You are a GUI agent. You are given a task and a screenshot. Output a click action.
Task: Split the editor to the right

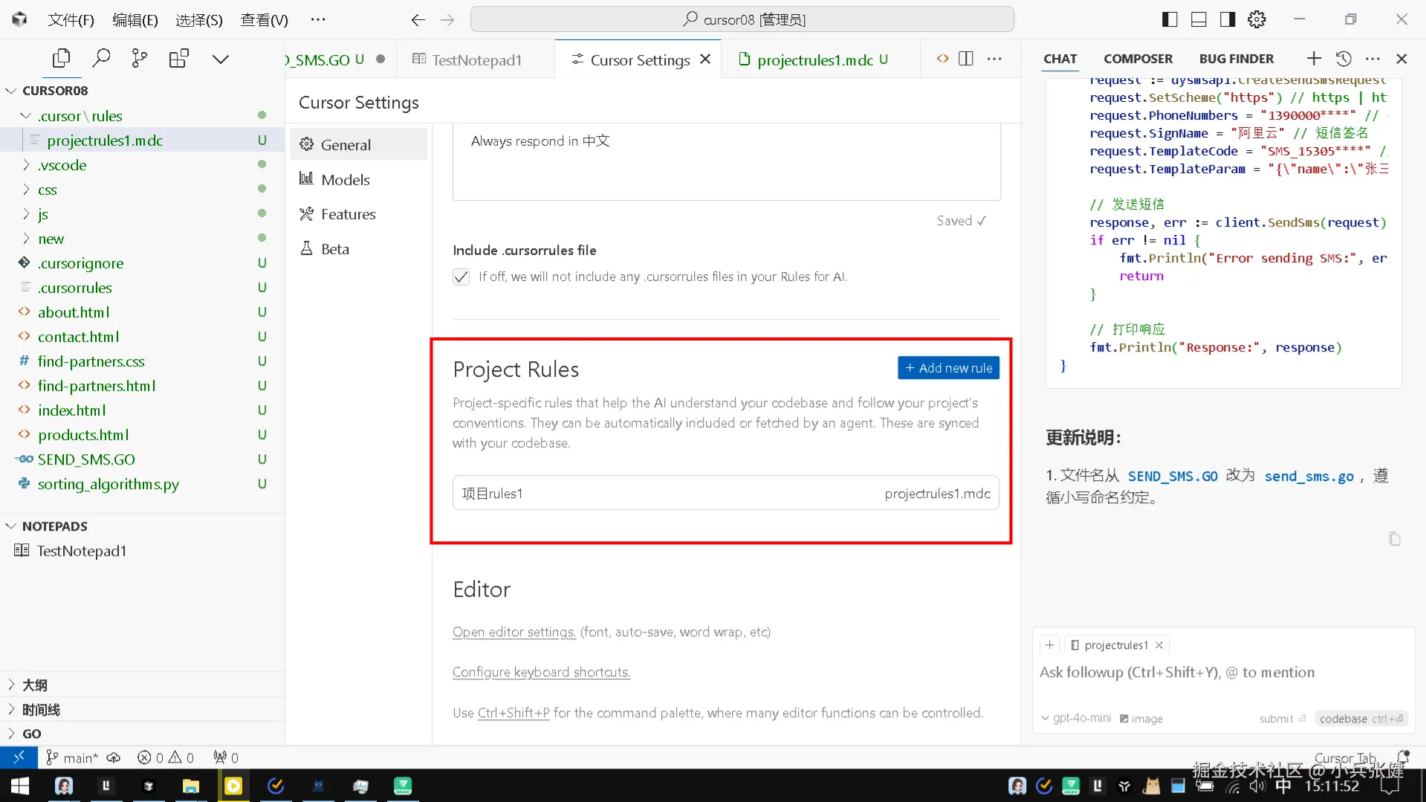966,59
